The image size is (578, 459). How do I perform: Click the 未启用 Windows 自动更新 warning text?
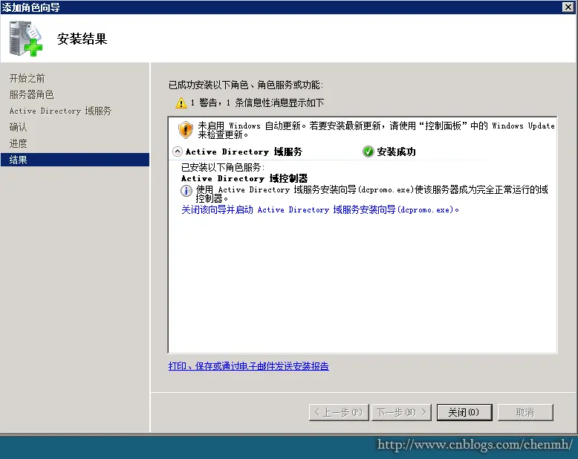click(x=376, y=130)
